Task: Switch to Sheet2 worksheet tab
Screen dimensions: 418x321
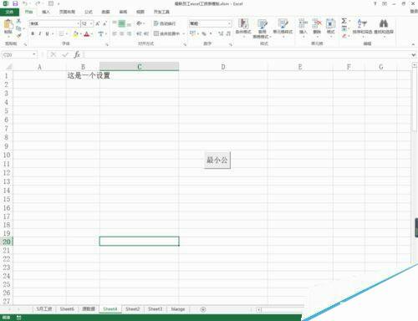Action: click(133, 309)
